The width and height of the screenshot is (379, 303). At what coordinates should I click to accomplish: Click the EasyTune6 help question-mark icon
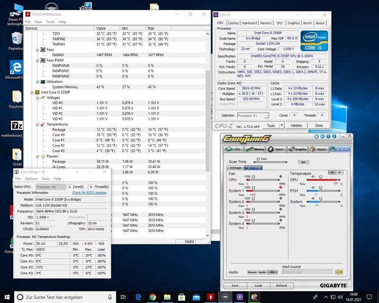pos(328,136)
